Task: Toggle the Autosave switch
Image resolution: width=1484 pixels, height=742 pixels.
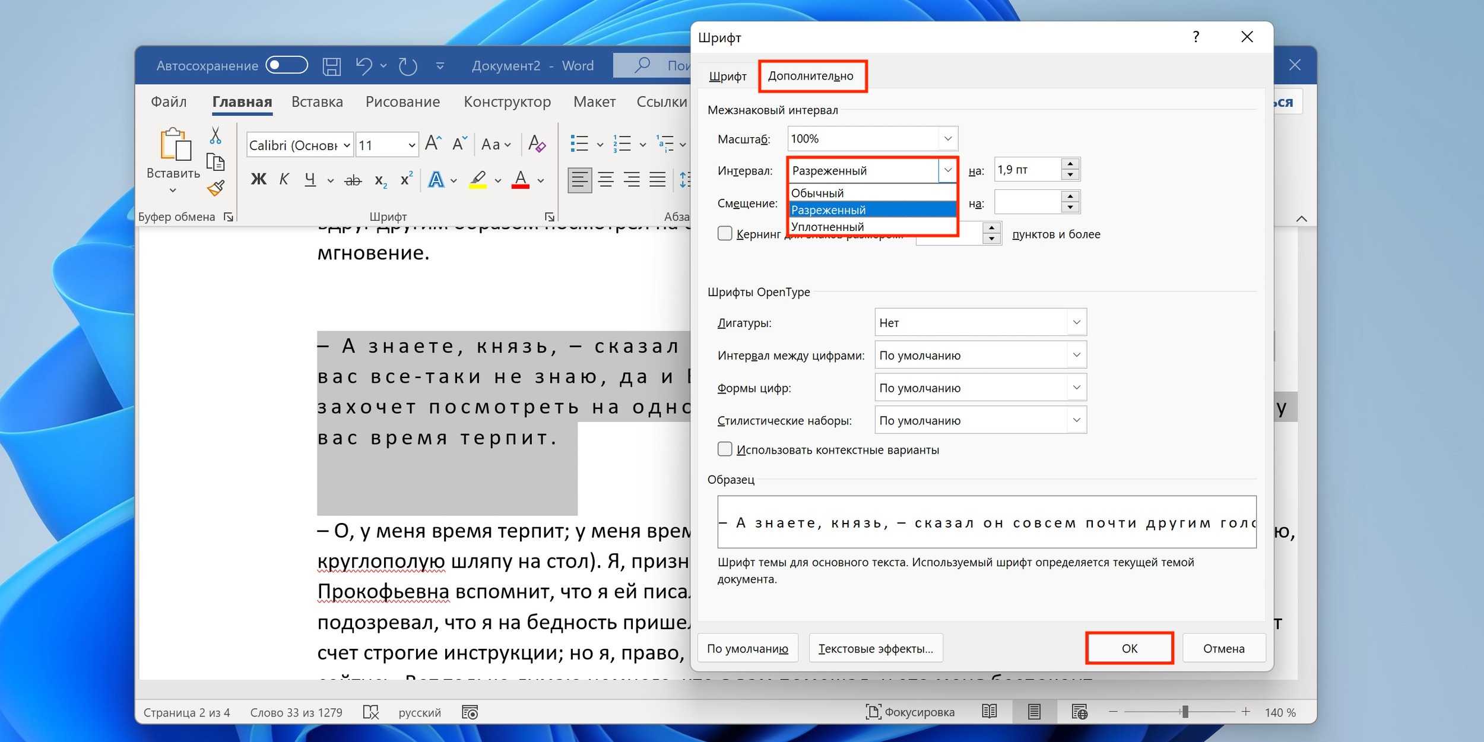Action: point(287,65)
